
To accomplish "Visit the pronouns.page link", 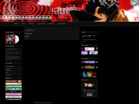I will [9, 66].
